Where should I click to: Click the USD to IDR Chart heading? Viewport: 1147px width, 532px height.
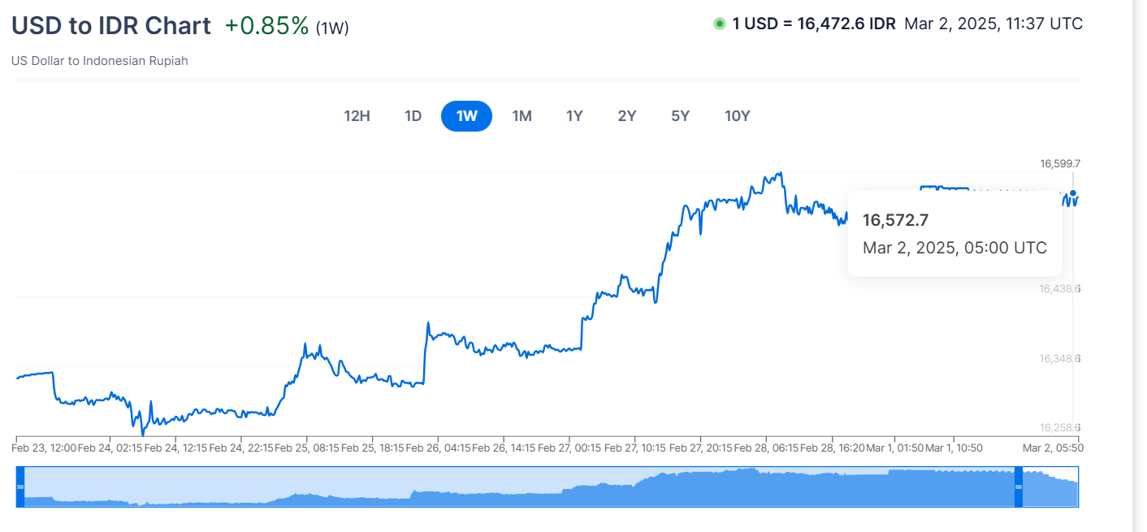click(x=110, y=25)
